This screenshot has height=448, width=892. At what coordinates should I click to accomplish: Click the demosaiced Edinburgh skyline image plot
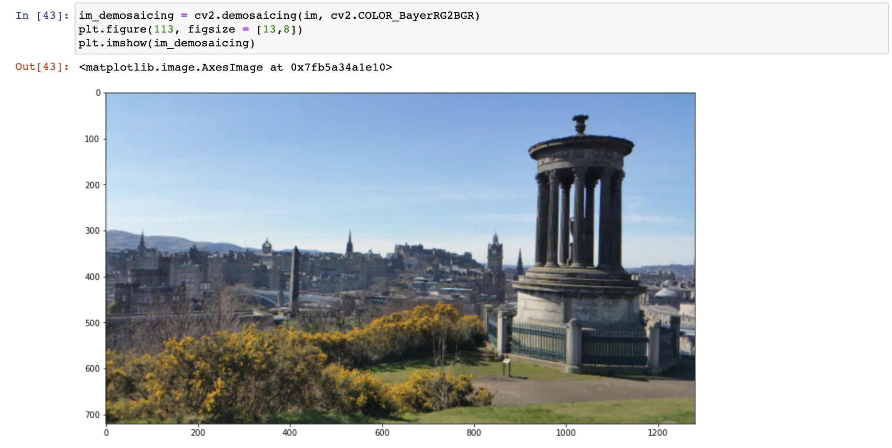400,258
